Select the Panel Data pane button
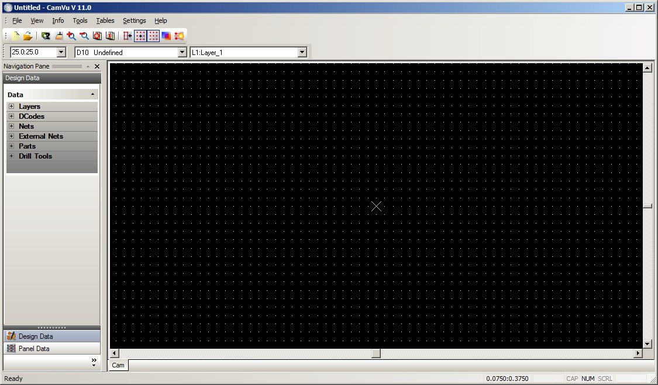 (x=52, y=349)
